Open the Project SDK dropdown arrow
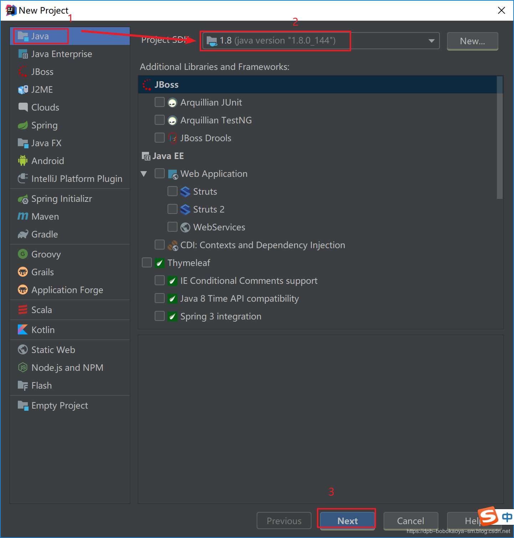 pos(431,41)
